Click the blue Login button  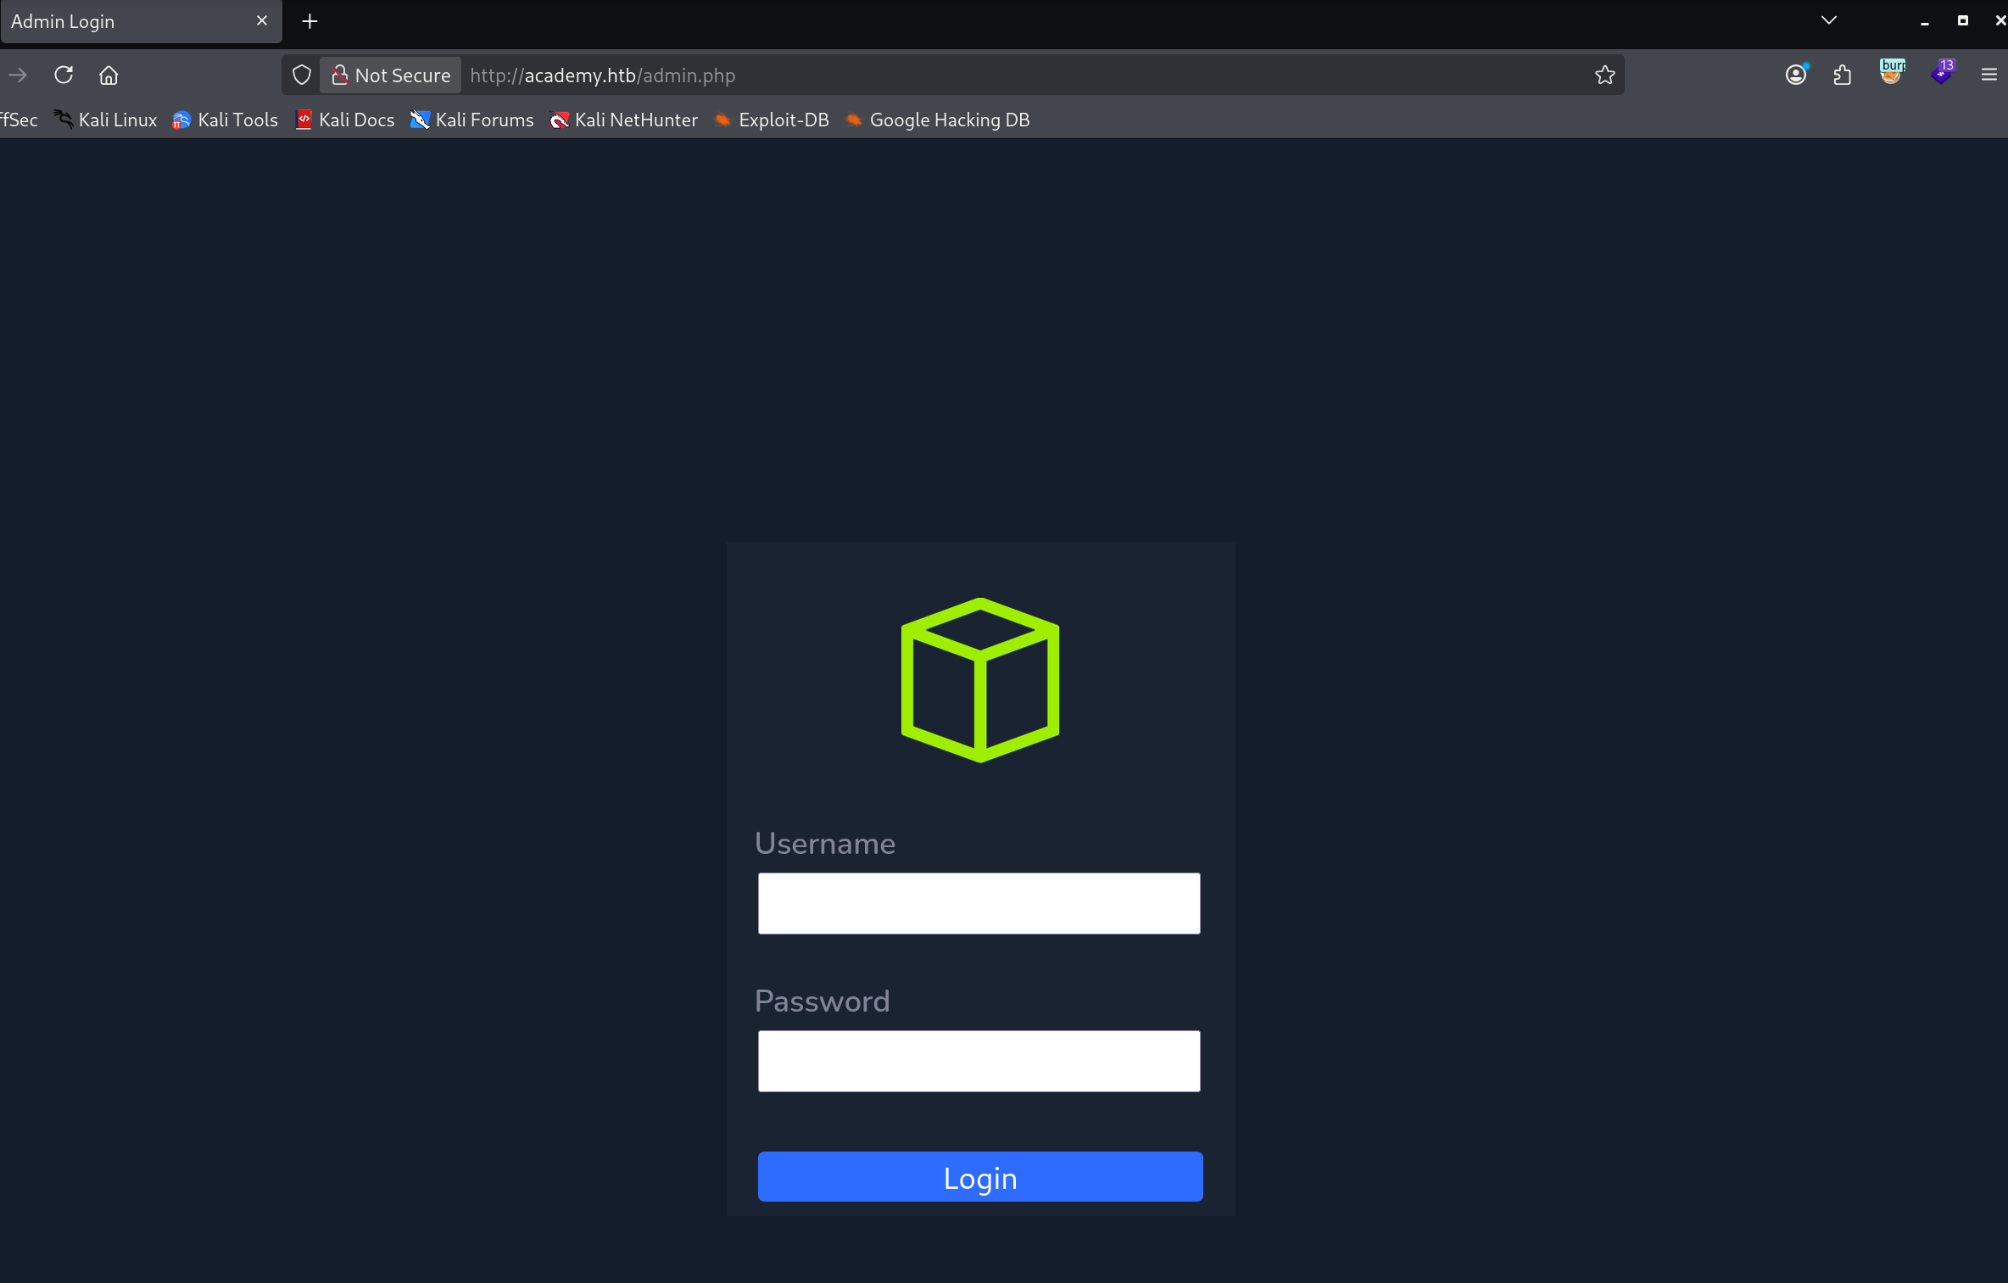coord(979,1176)
